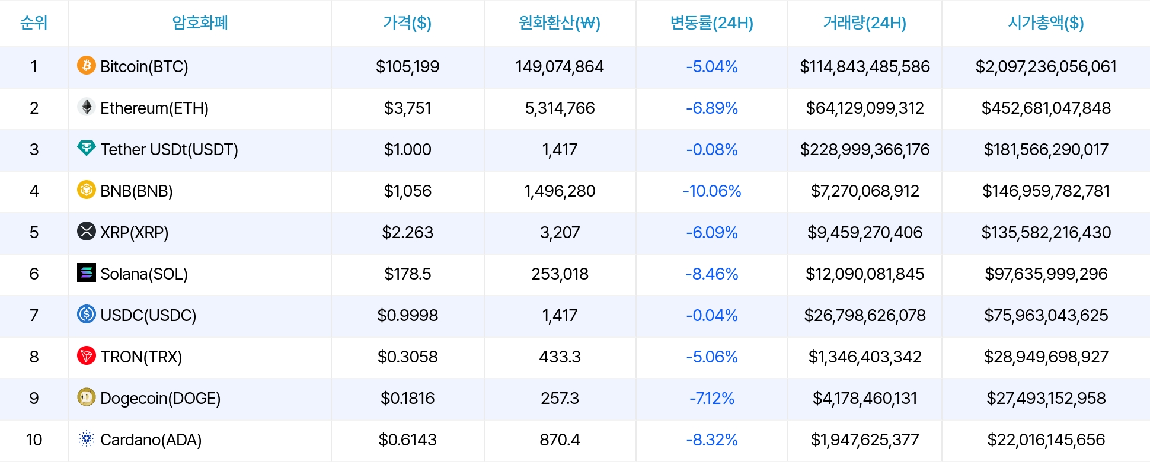Click the yellow BNB logo icon

tap(87, 190)
